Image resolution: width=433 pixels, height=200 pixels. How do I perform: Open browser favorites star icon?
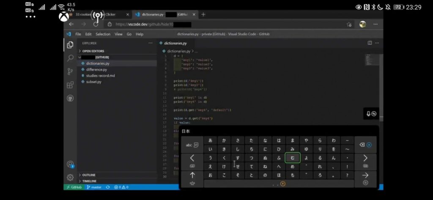[349, 24]
